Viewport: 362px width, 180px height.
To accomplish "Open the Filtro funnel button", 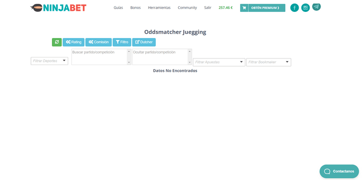I will [122, 42].
